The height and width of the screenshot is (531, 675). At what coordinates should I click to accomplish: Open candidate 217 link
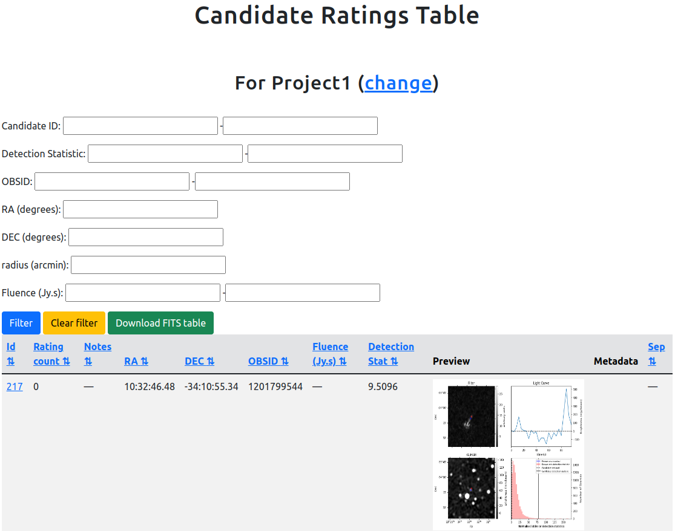pyautogui.click(x=15, y=386)
